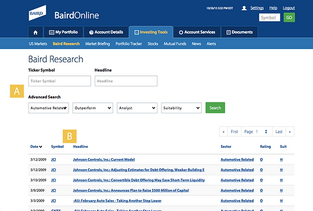The image size is (313, 211).
Task: Click the date 3/10/2009 cell
Action: tap(38, 180)
